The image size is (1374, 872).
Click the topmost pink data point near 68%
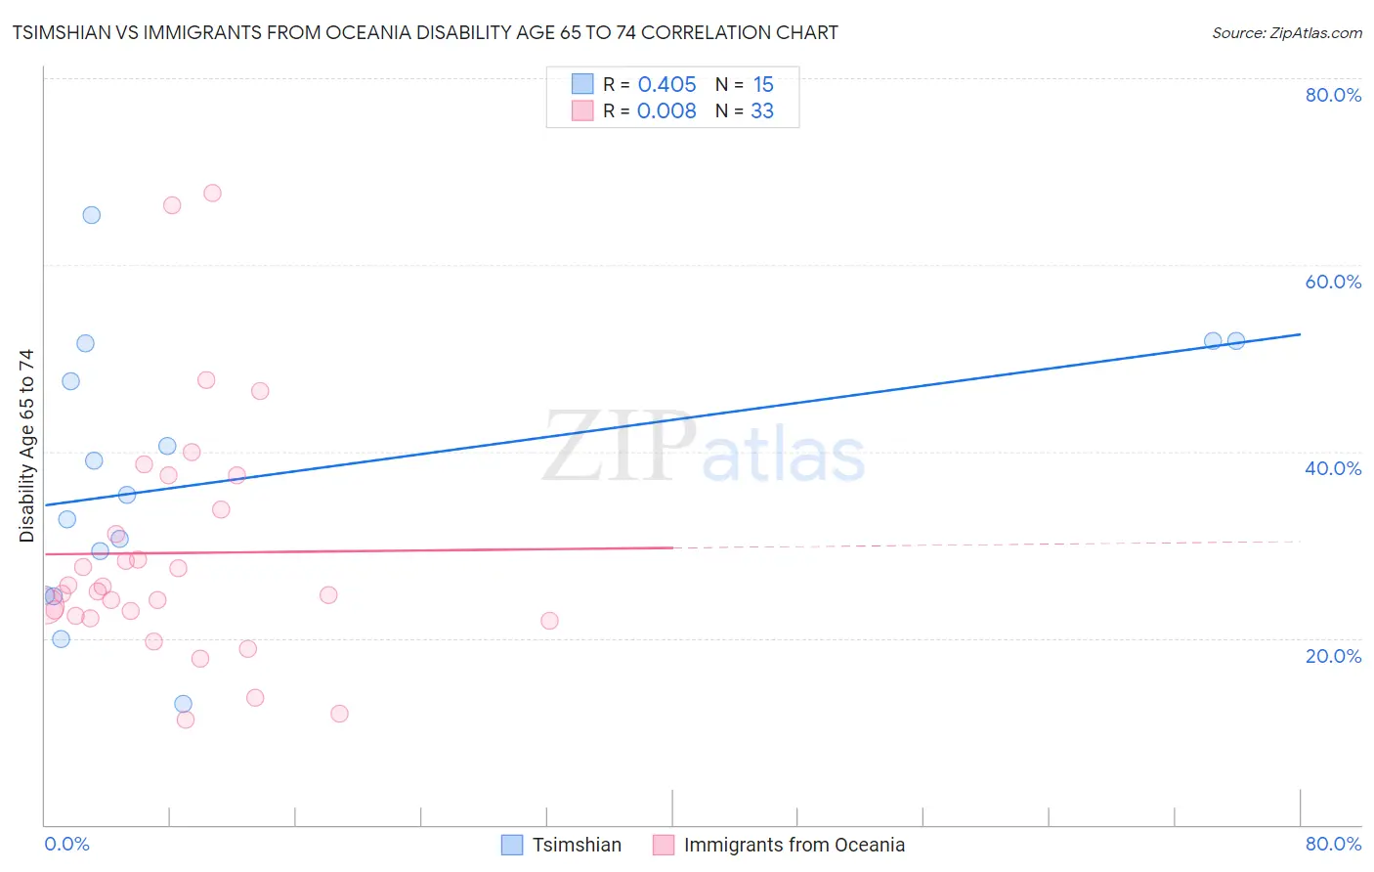[x=212, y=193]
